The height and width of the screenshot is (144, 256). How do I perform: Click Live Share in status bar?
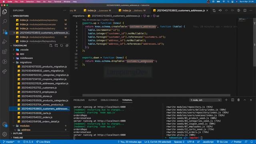tap(43, 142)
